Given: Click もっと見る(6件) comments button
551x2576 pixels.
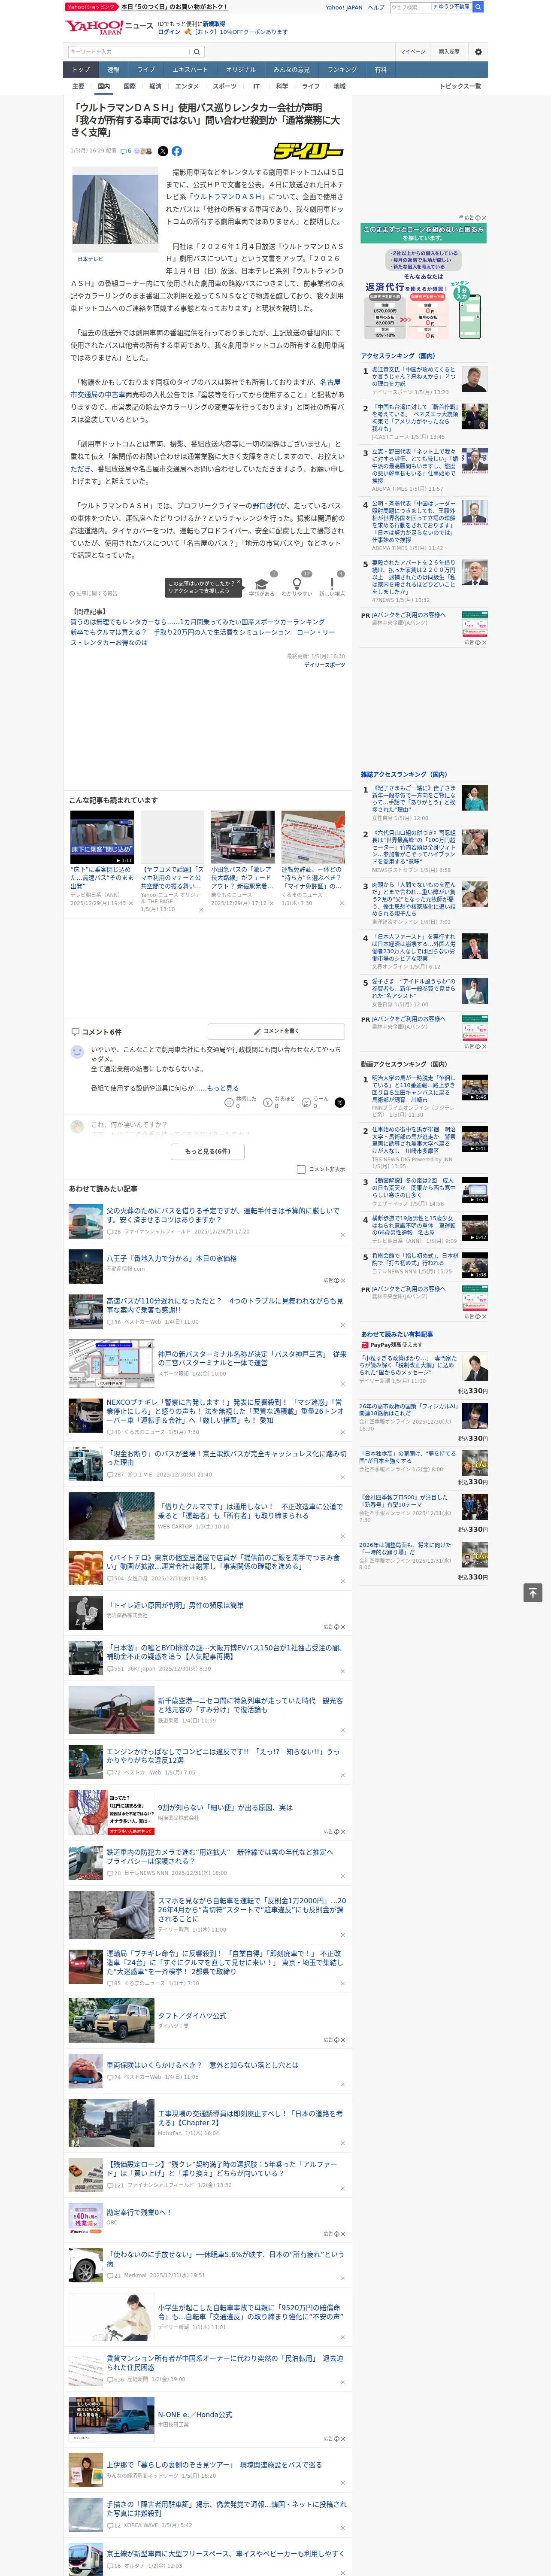Looking at the screenshot, I should click(x=207, y=1151).
